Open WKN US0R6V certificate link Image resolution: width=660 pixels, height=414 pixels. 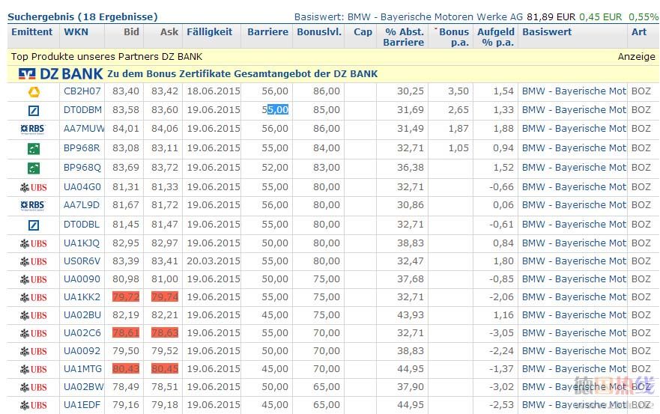point(82,261)
